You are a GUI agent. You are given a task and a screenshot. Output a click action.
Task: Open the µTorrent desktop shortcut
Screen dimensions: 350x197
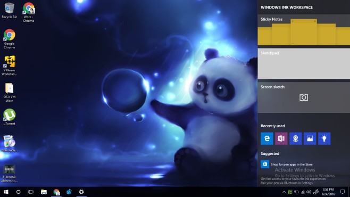click(9, 117)
